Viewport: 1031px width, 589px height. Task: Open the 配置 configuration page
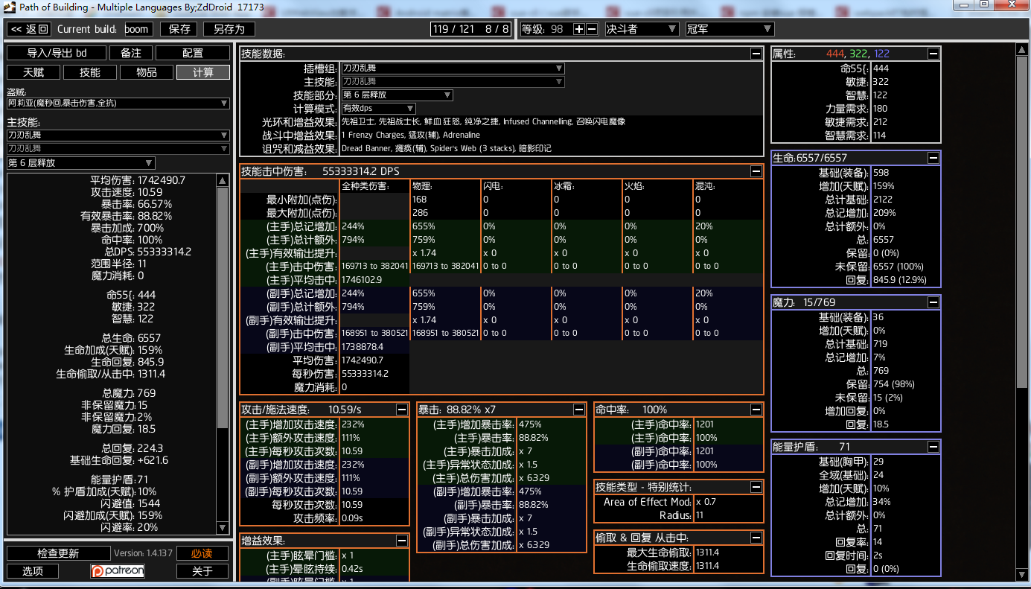[x=193, y=53]
